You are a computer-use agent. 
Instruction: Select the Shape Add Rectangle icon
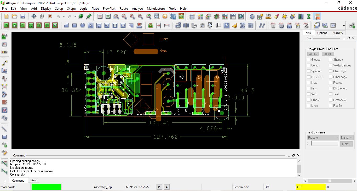tap(74, 25)
